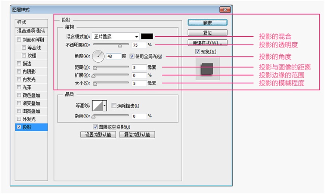
Task: Click the 复位 button
Action: tap(207, 33)
